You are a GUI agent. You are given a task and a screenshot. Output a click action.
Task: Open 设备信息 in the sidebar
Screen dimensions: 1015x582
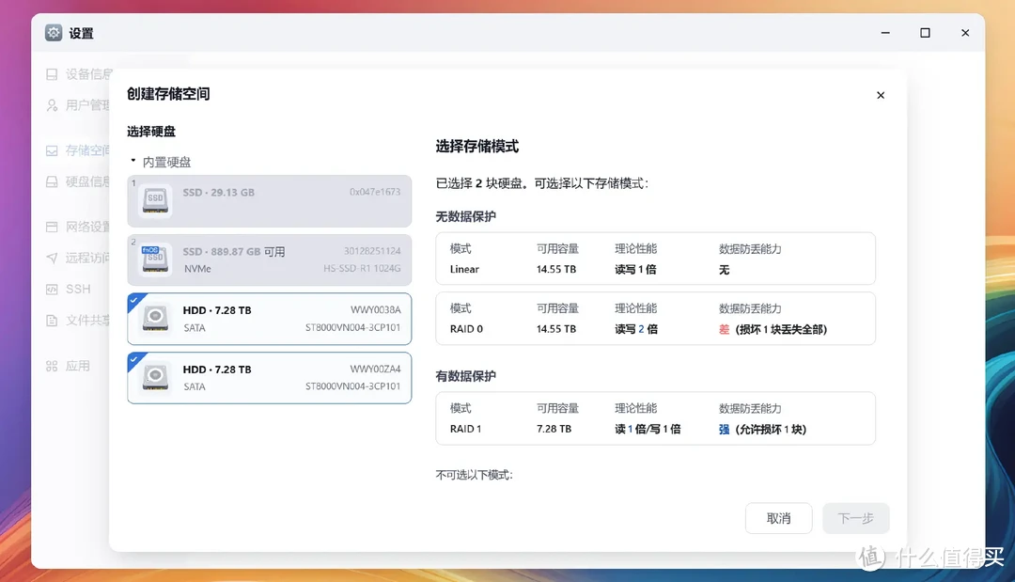pyautogui.click(x=88, y=74)
